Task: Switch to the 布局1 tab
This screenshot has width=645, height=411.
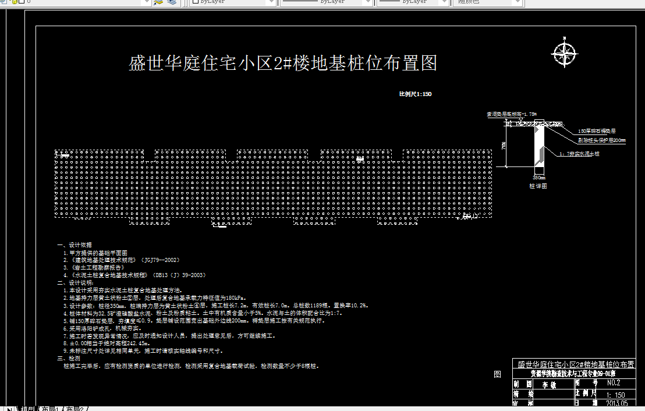Action: click(x=50, y=409)
